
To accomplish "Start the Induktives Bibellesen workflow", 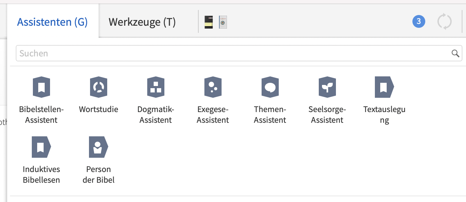I will 41,147.
